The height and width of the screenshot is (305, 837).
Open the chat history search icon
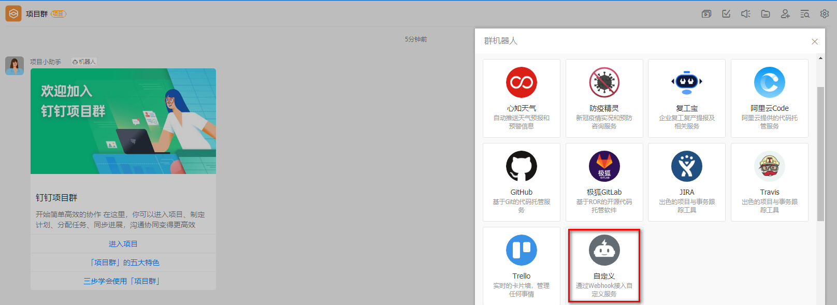click(x=805, y=14)
